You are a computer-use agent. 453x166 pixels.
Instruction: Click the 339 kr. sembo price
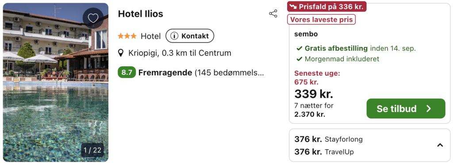pyautogui.click(x=314, y=94)
